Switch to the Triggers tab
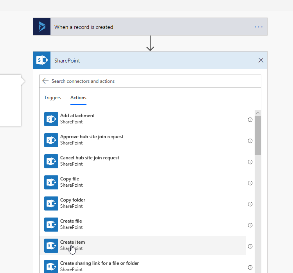Viewport: 293px width, 273px height. pos(52,98)
